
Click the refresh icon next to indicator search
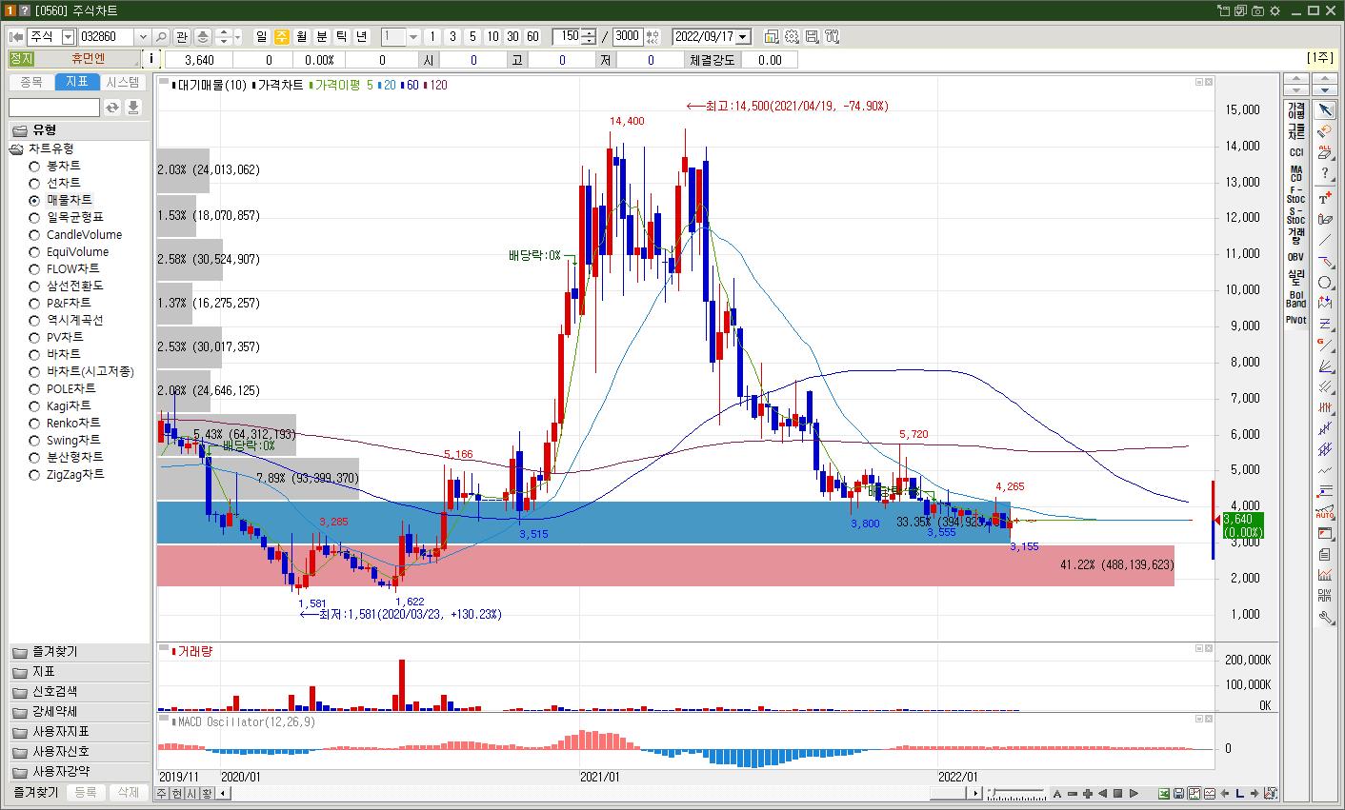coord(112,108)
